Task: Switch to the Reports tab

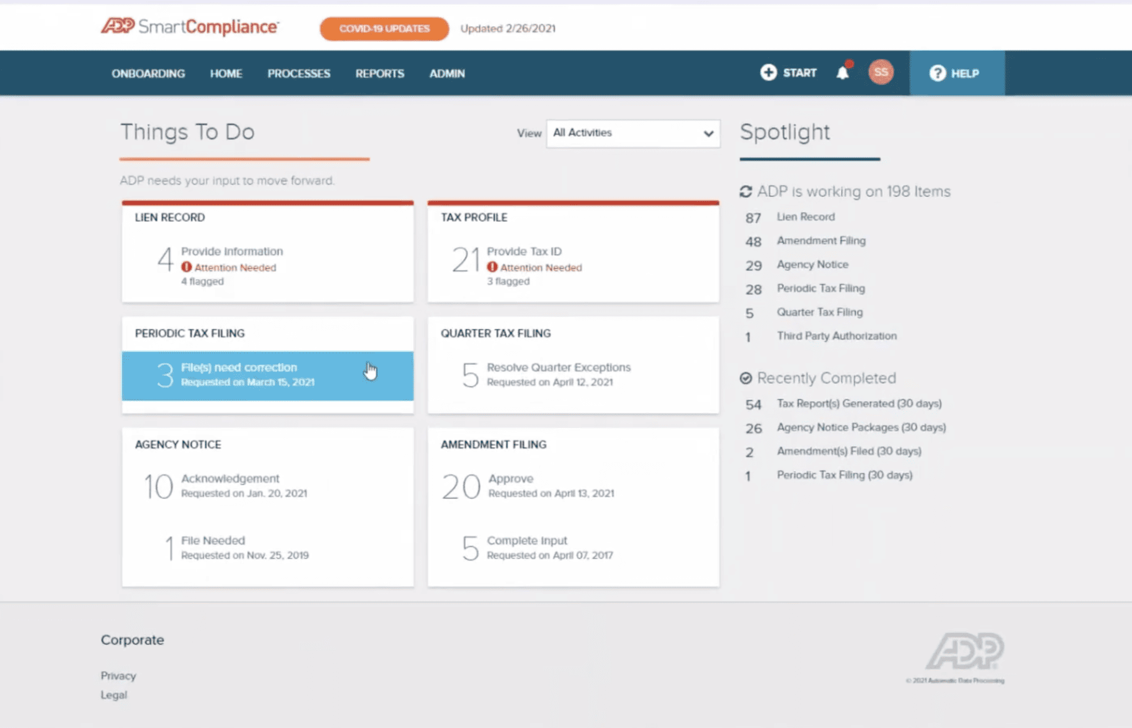Action: coord(380,73)
